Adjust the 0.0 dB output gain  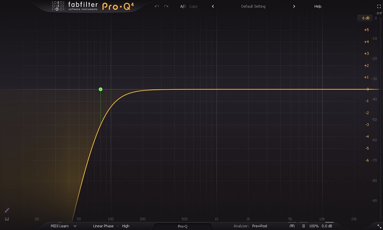(x=327, y=226)
